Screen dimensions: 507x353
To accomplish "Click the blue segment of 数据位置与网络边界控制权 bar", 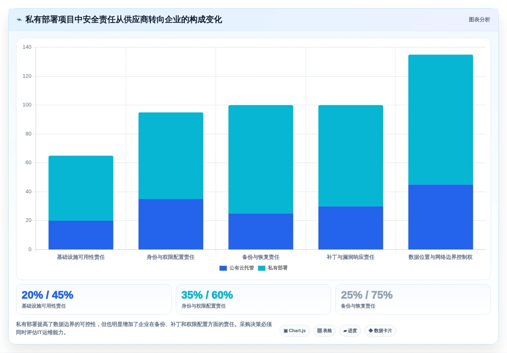I will click(x=441, y=217).
